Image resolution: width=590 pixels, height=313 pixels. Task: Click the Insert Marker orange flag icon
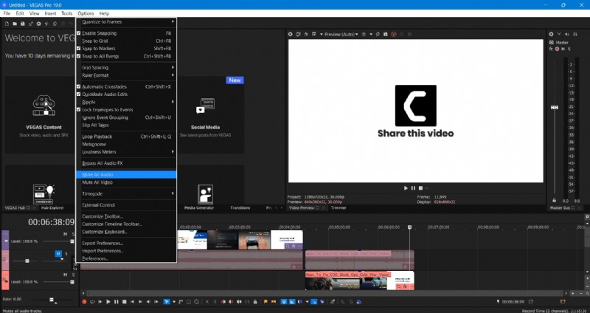(265, 302)
